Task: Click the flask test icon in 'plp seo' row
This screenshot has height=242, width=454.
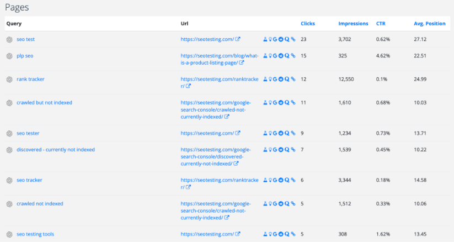Action: [265, 56]
